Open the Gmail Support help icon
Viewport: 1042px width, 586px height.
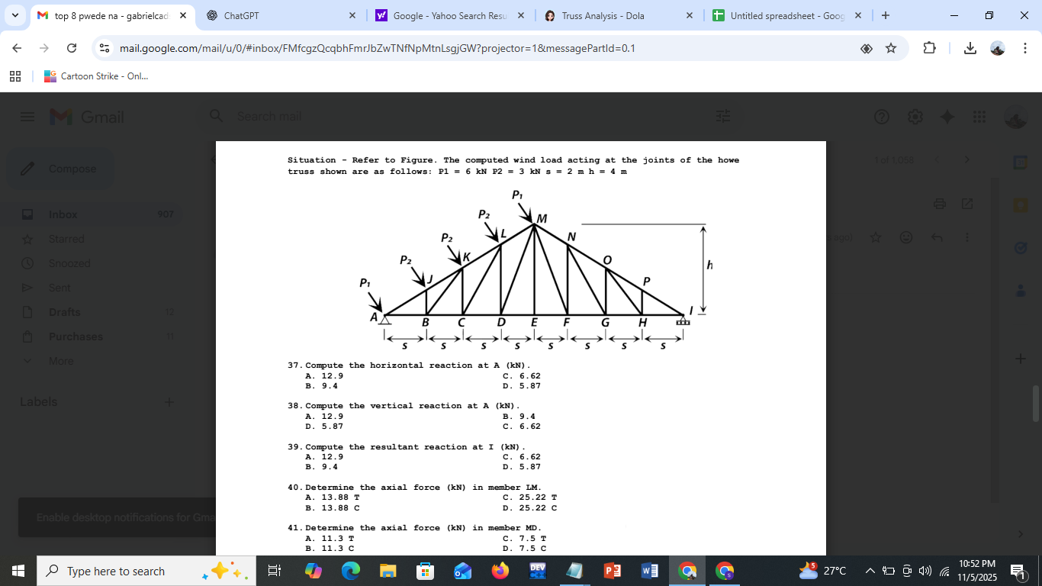click(x=882, y=117)
